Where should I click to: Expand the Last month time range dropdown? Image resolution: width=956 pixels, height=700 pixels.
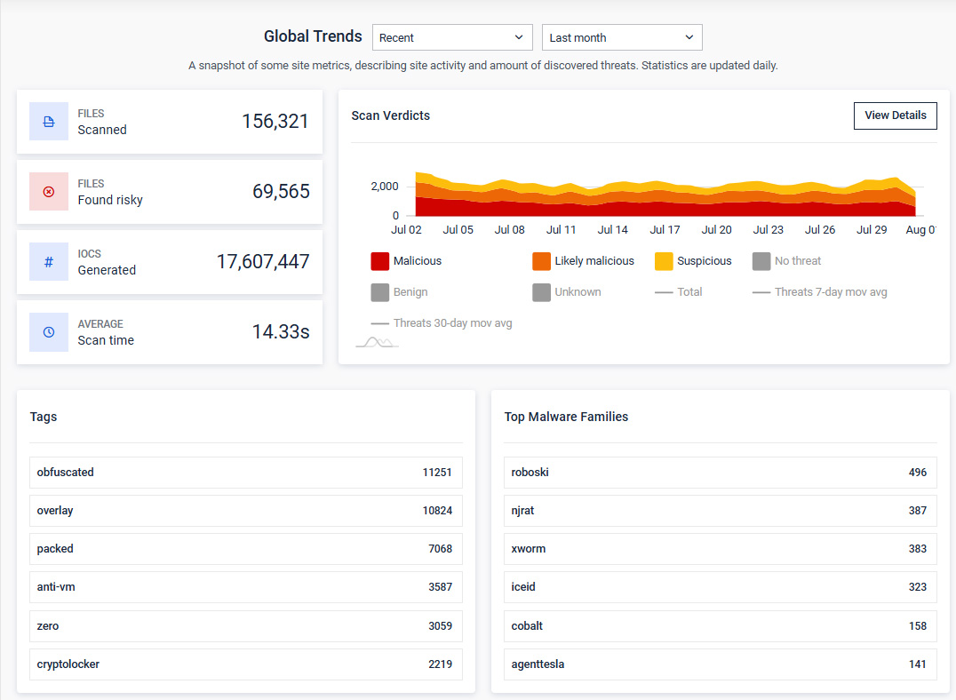pyautogui.click(x=622, y=37)
